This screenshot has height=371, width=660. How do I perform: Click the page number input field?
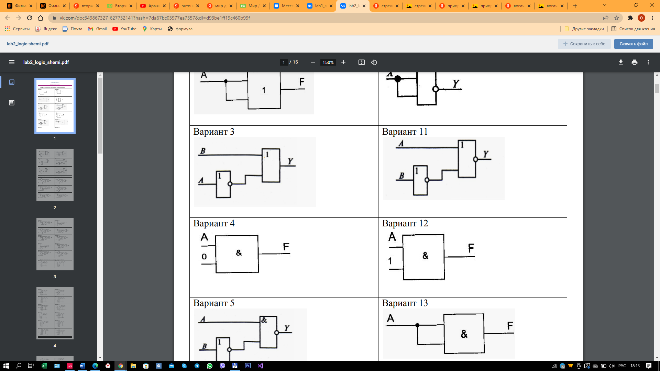[284, 62]
